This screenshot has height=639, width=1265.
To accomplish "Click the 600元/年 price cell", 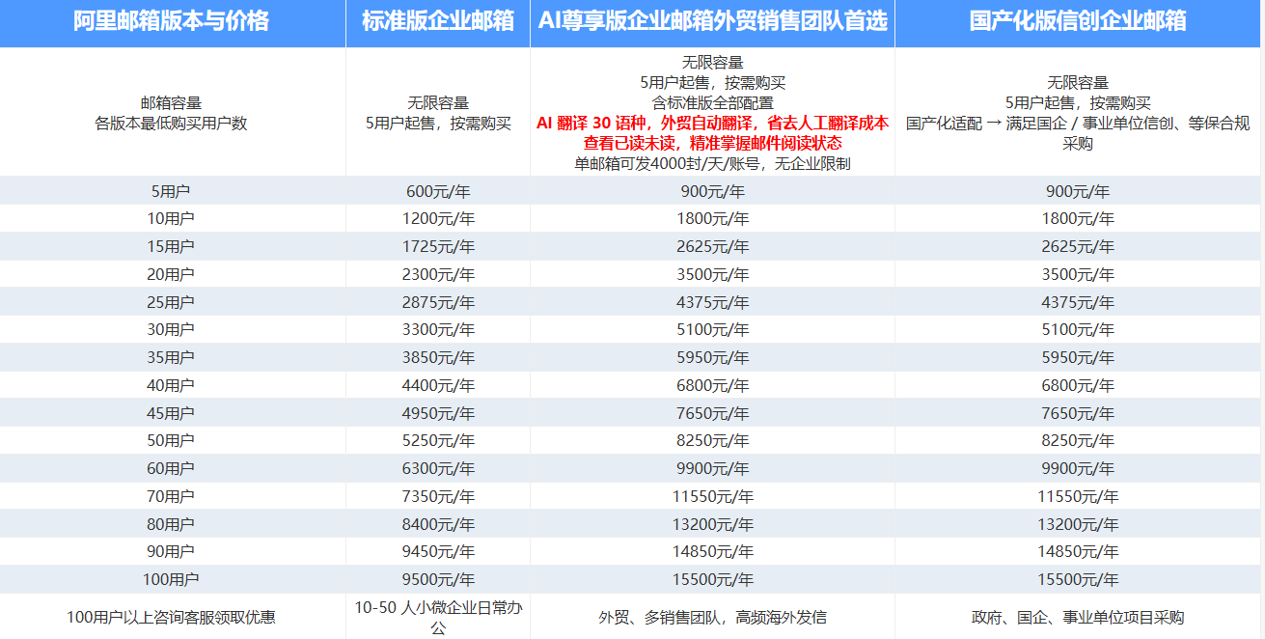I will pos(438,191).
